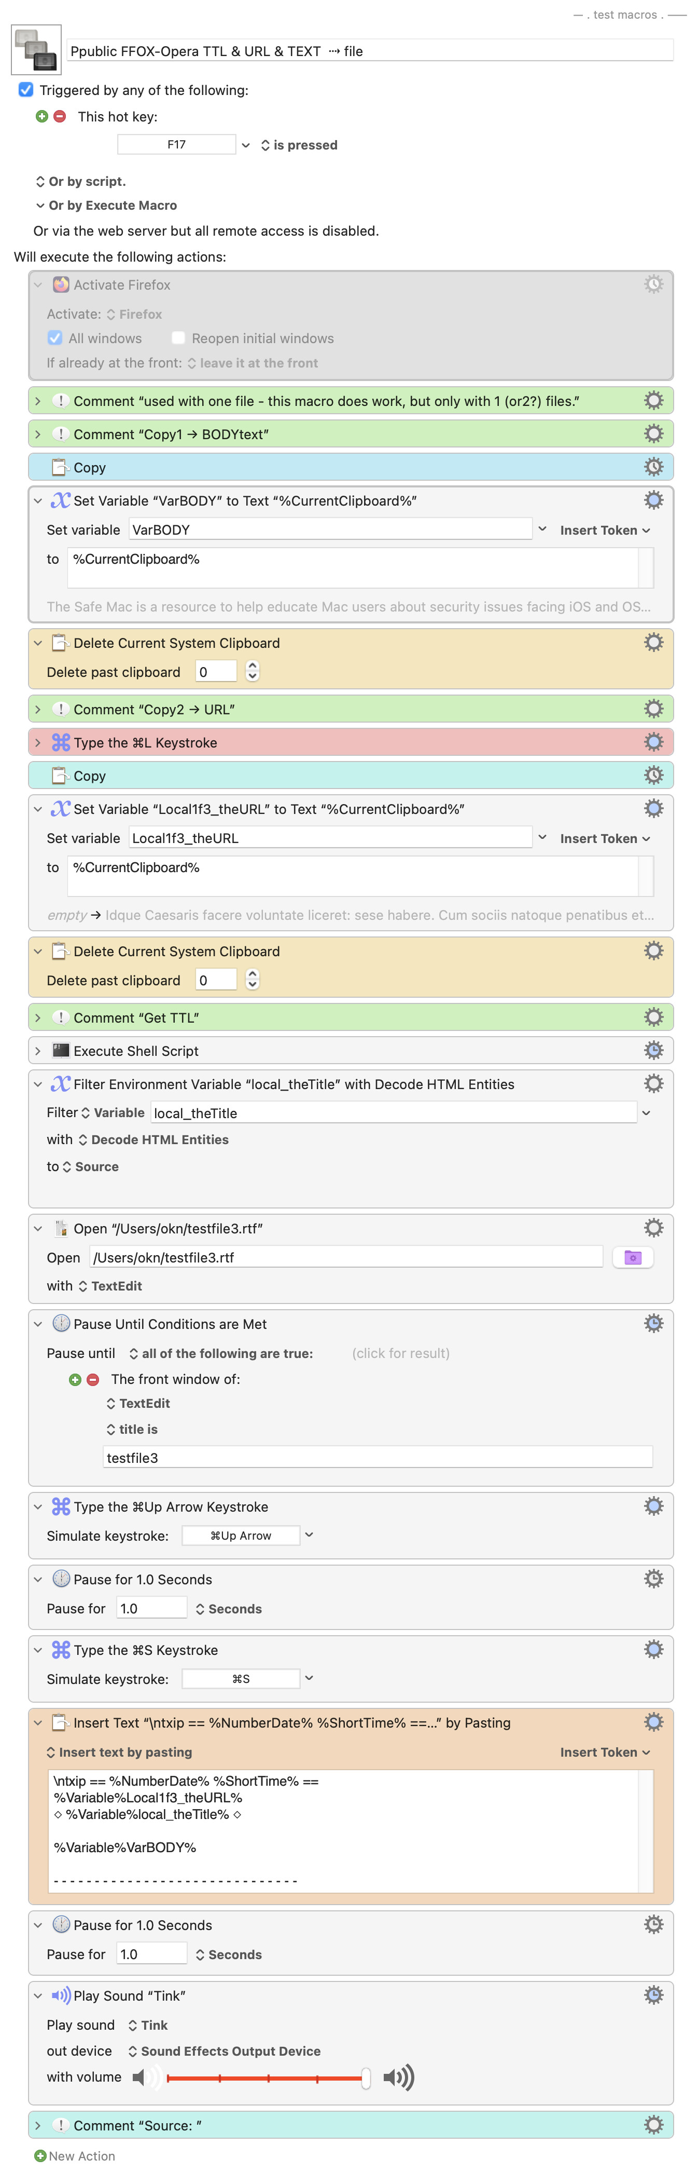Open gear menu for Execute Shell Script action
This screenshot has height=2173, width=698.
coord(652,1050)
